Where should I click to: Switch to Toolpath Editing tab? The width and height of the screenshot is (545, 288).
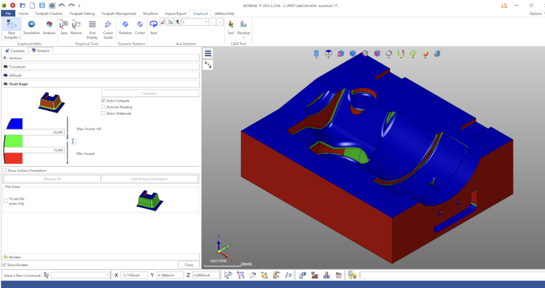(82, 14)
